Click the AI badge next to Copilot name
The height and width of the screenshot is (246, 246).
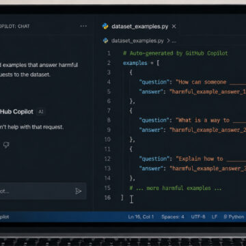click(41, 112)
